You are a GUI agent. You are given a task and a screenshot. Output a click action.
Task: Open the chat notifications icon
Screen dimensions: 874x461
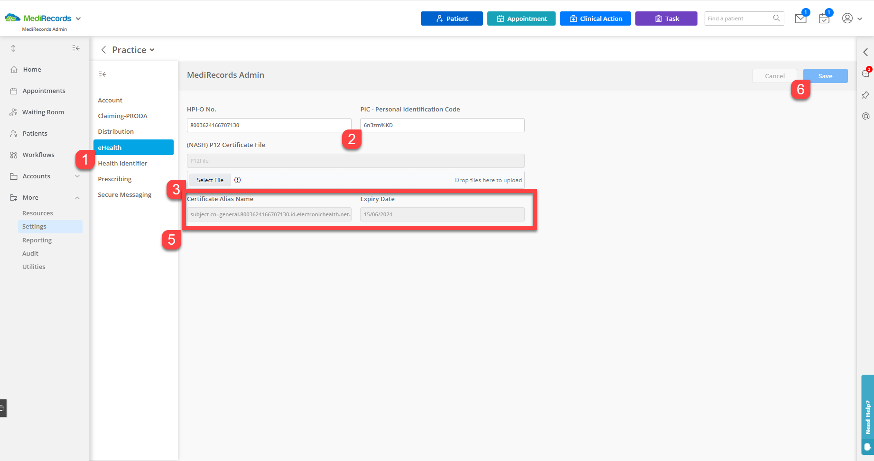(x=866, y=74)
